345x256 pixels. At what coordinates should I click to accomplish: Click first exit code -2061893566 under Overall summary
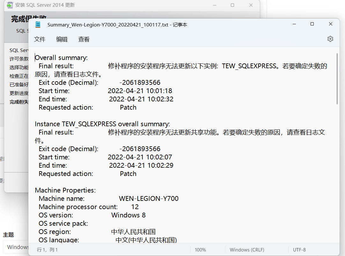(140, 83)
